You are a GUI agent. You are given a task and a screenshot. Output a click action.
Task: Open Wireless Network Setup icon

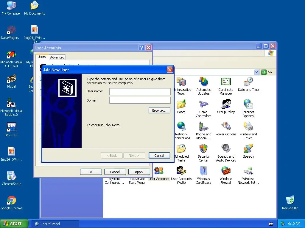tap(248, 175)
